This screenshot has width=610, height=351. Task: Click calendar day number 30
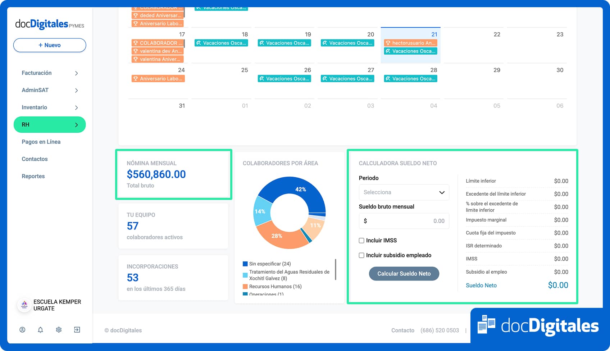pyautogui.click(x=560, y=70)
